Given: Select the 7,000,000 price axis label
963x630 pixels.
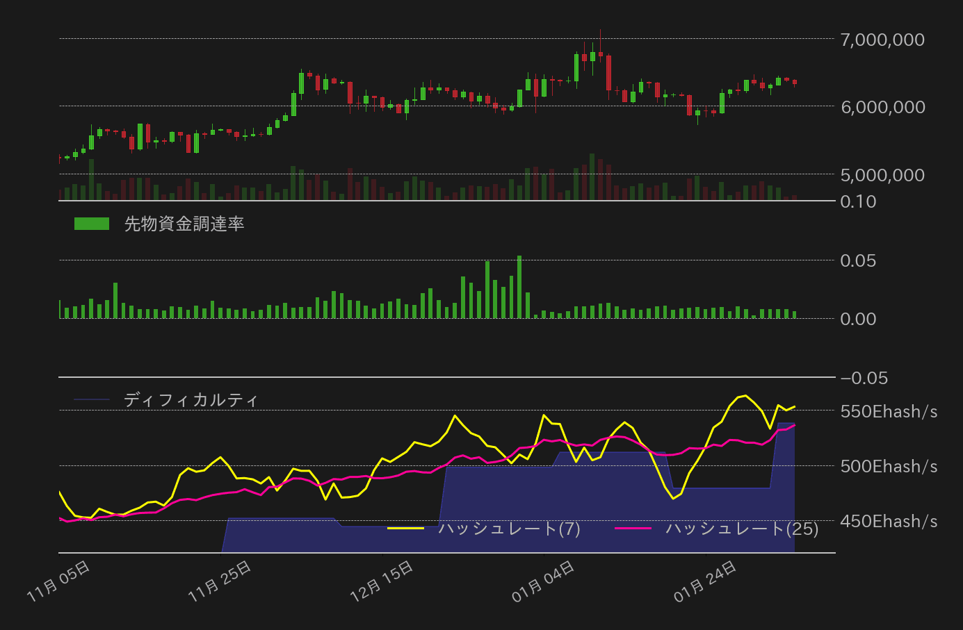Looking at the screenshot, I should tap(882, 40).
